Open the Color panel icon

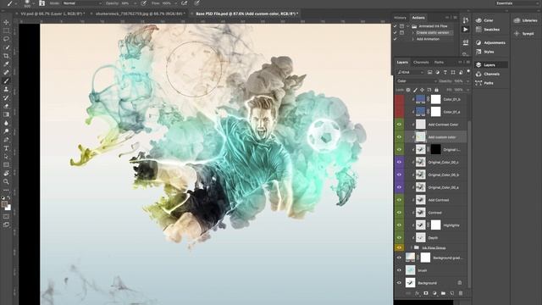coord(478,20)
